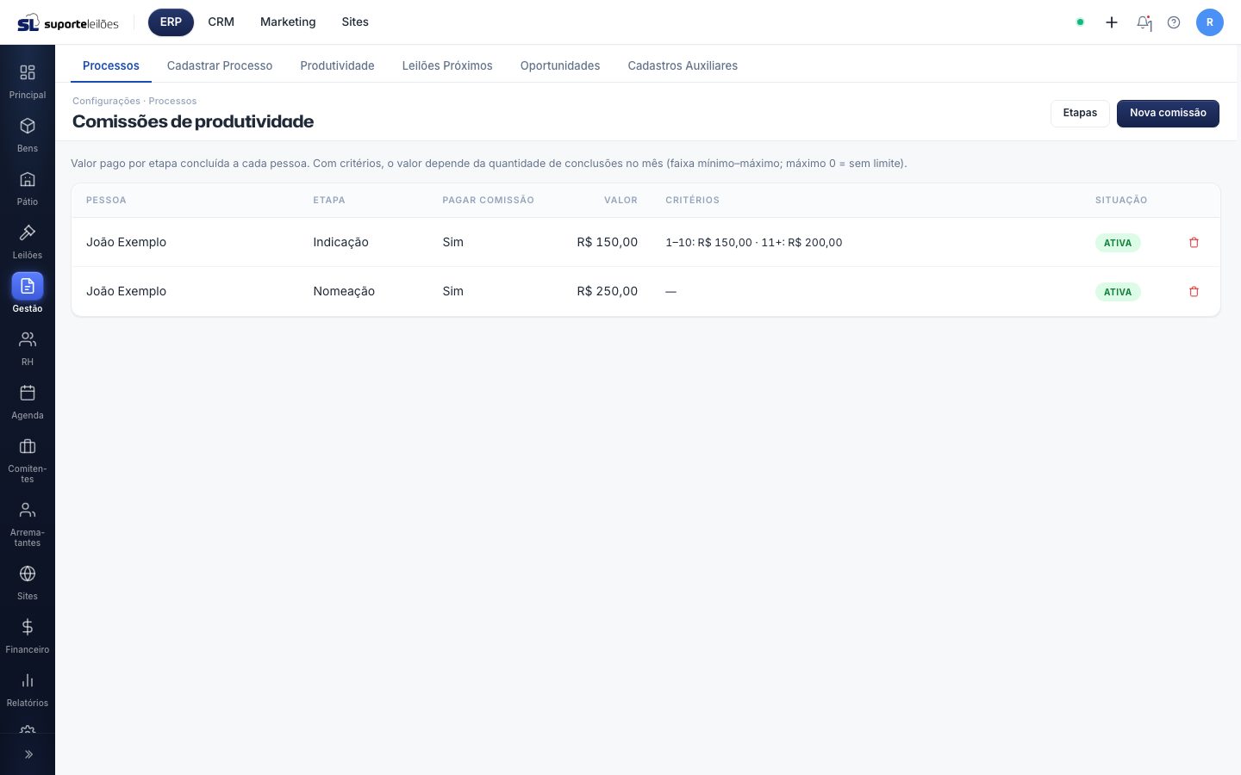Delete the Nomeação commission row
This screenshot has width=1241, height=775.
click(1194, 292)
